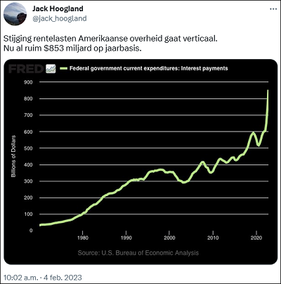Click the 0 baseline y-axis label
This screenshot has height=284, width=281.
pos(31,231)
